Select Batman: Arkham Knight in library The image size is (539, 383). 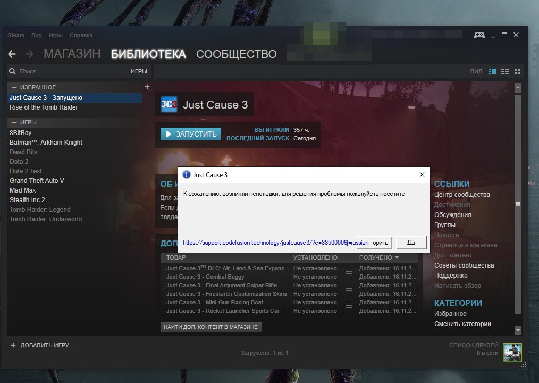coord(46,143)
